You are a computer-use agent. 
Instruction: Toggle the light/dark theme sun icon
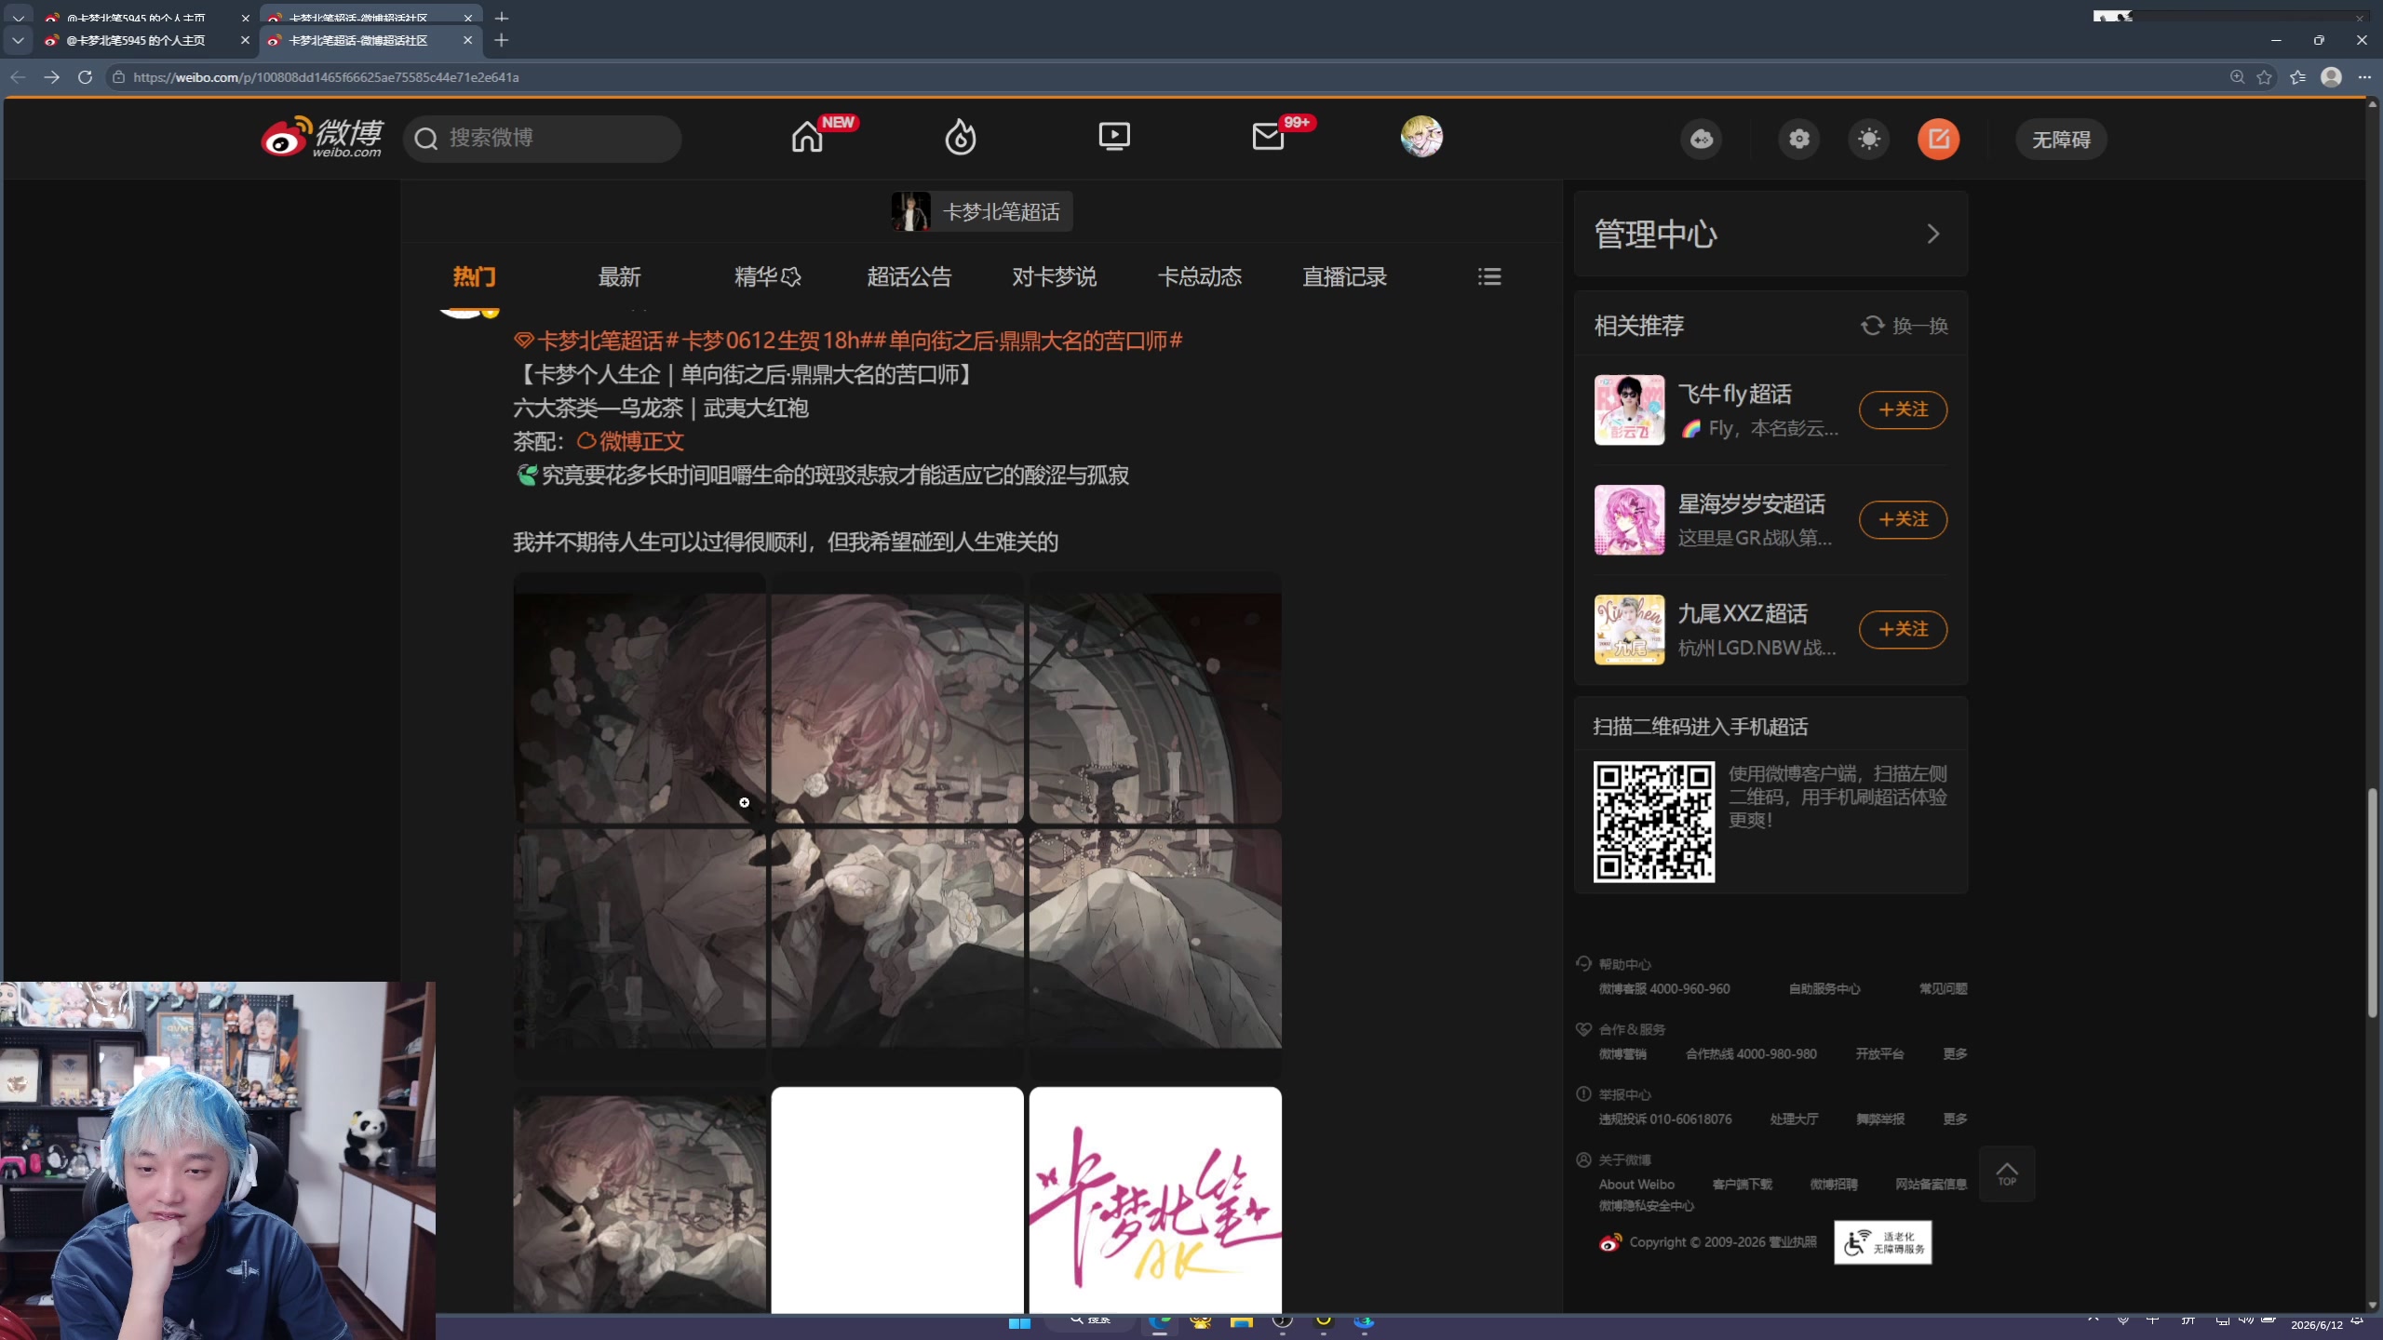click(x=1869, y=140)
